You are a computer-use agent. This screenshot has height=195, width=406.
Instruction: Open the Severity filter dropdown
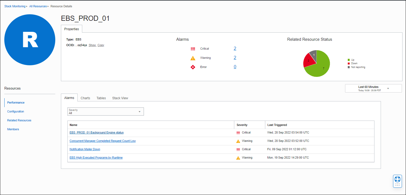pyautogui.click(x=105, y=111)
